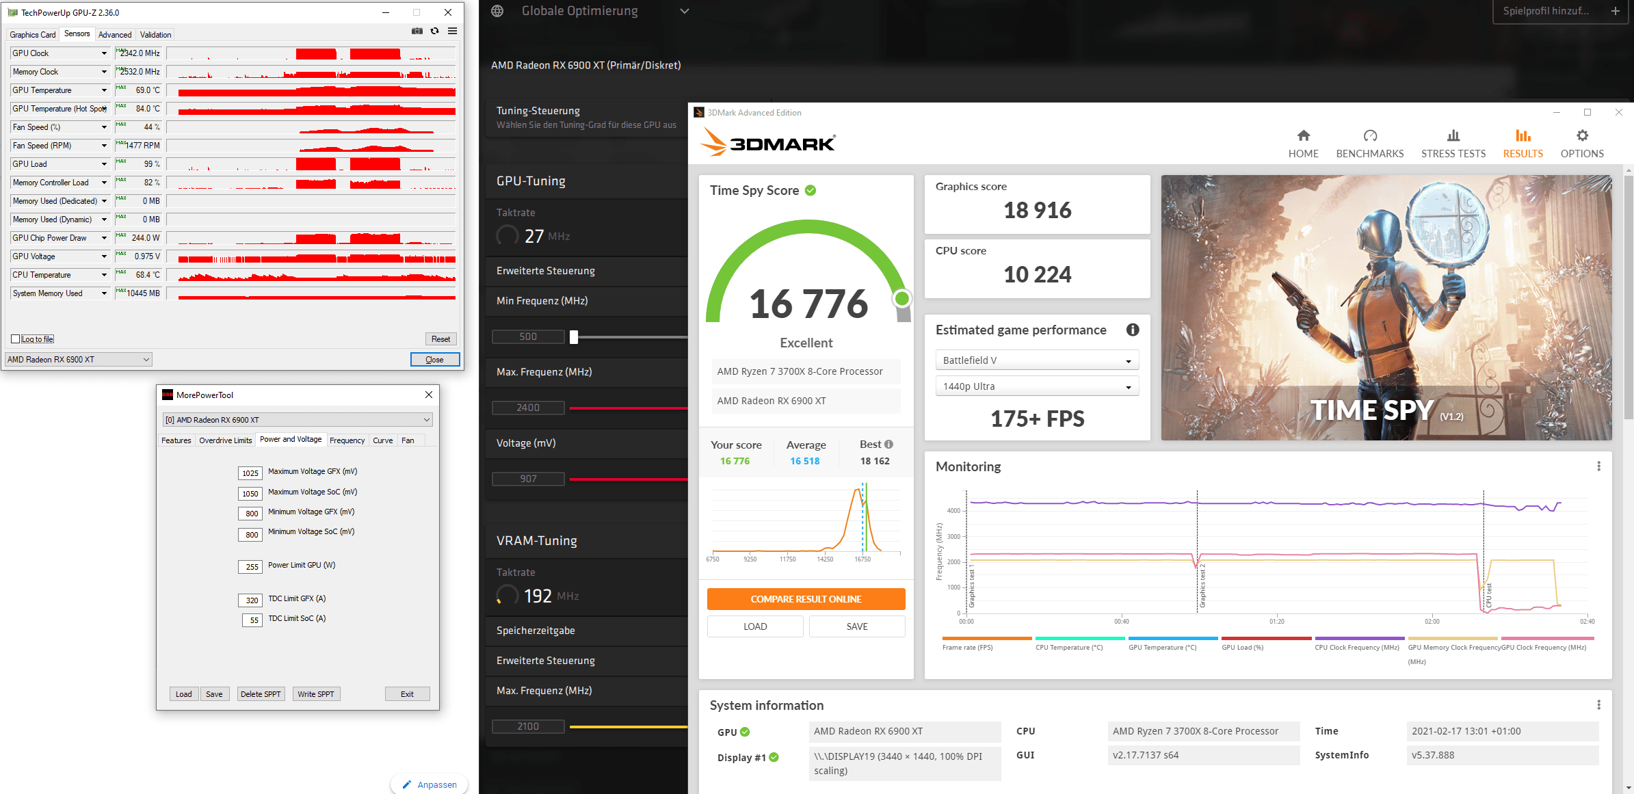Image resolution: width=1634 pixels, height=794 pixels.
Task: Open MorePowerTool GPU selection dropdown
Action: [298, 420]
